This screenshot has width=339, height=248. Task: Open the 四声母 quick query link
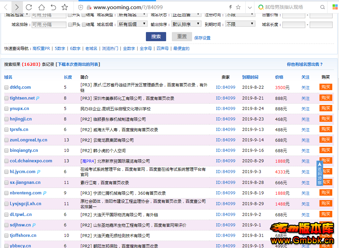(x=162, y=49)
